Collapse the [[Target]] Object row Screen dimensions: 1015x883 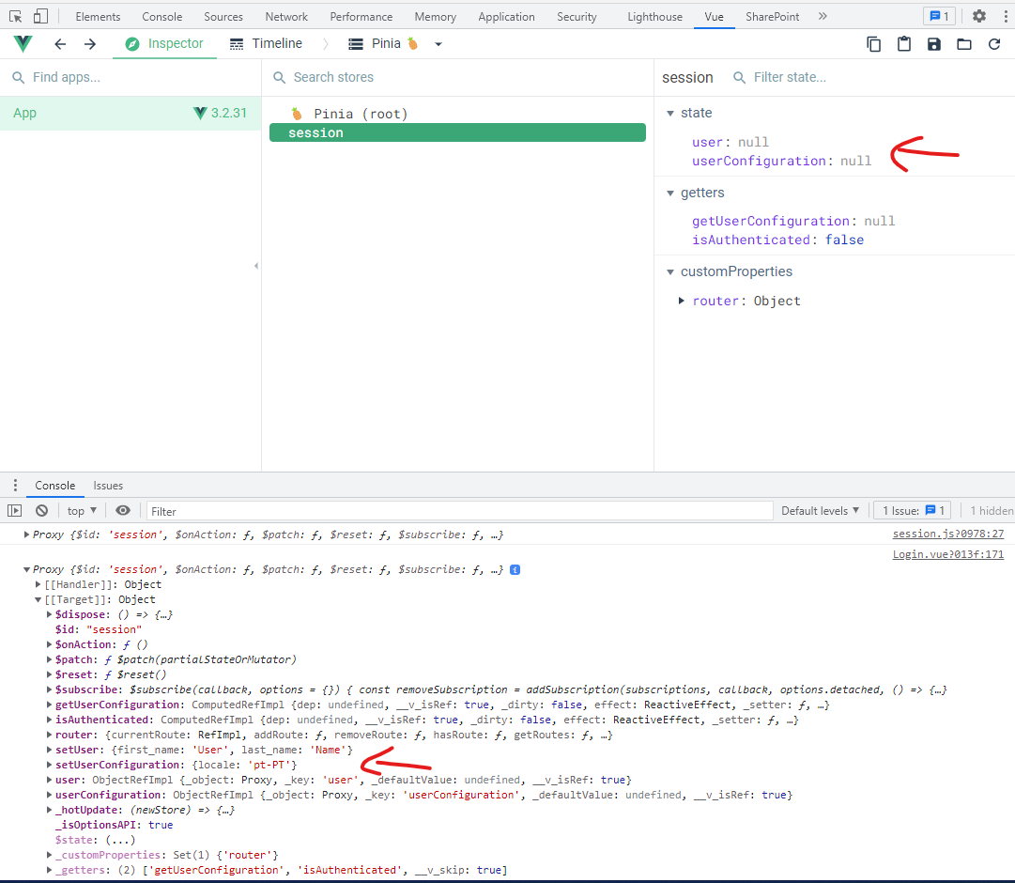[38, 599]
